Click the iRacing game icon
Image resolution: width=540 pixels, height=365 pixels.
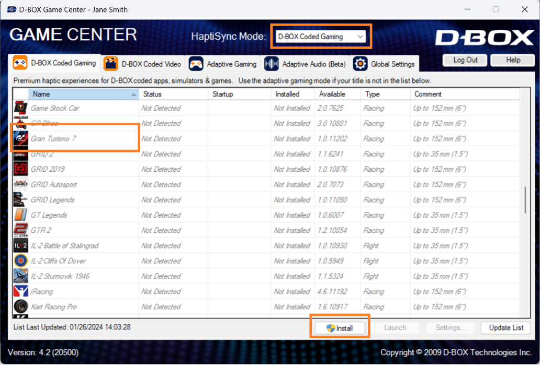point(21,291)
